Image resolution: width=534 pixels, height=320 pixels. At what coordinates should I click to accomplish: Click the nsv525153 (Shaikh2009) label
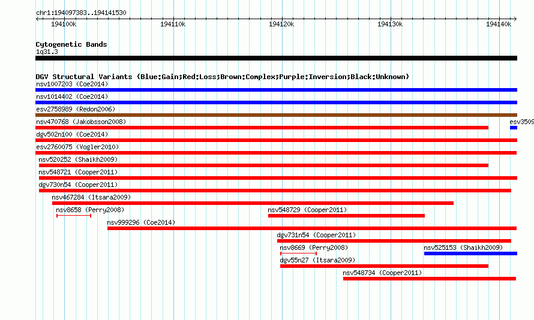(463, 247)
